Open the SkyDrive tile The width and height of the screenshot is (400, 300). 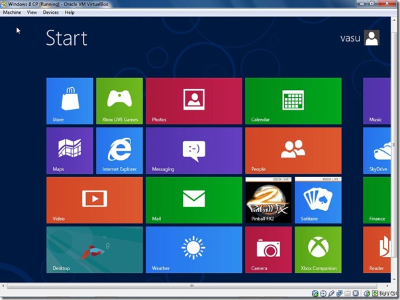click(x=377, y=151)
